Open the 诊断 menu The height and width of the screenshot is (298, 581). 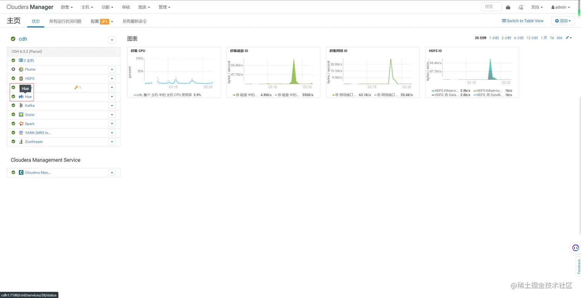(108, 7)
